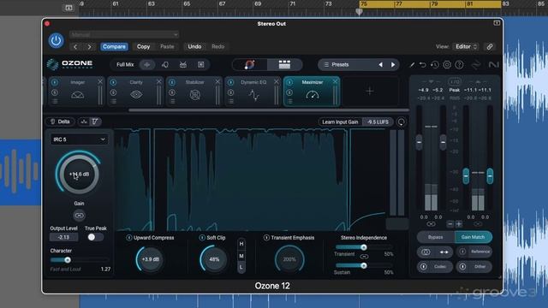Adjust the Character slider handle
548x308 pixels.
[x=68, y=260]
